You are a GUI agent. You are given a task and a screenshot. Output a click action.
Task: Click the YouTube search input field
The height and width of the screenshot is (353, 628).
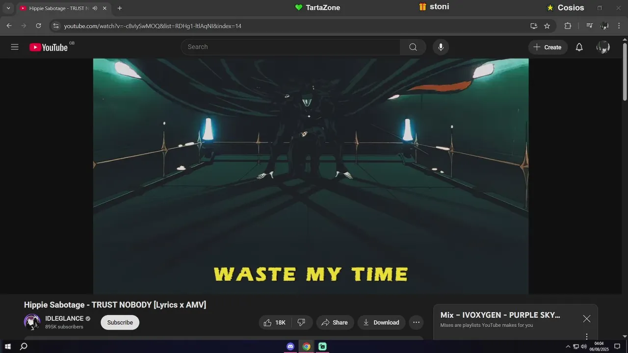(x=290, y=47)
